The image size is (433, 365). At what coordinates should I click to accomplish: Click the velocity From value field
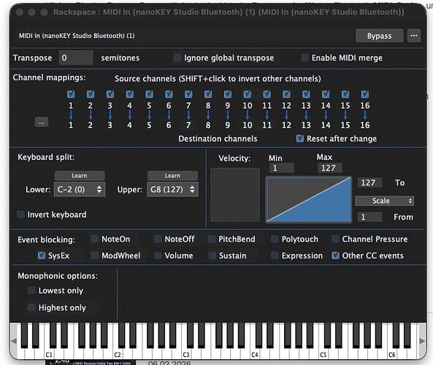[370, 217]
